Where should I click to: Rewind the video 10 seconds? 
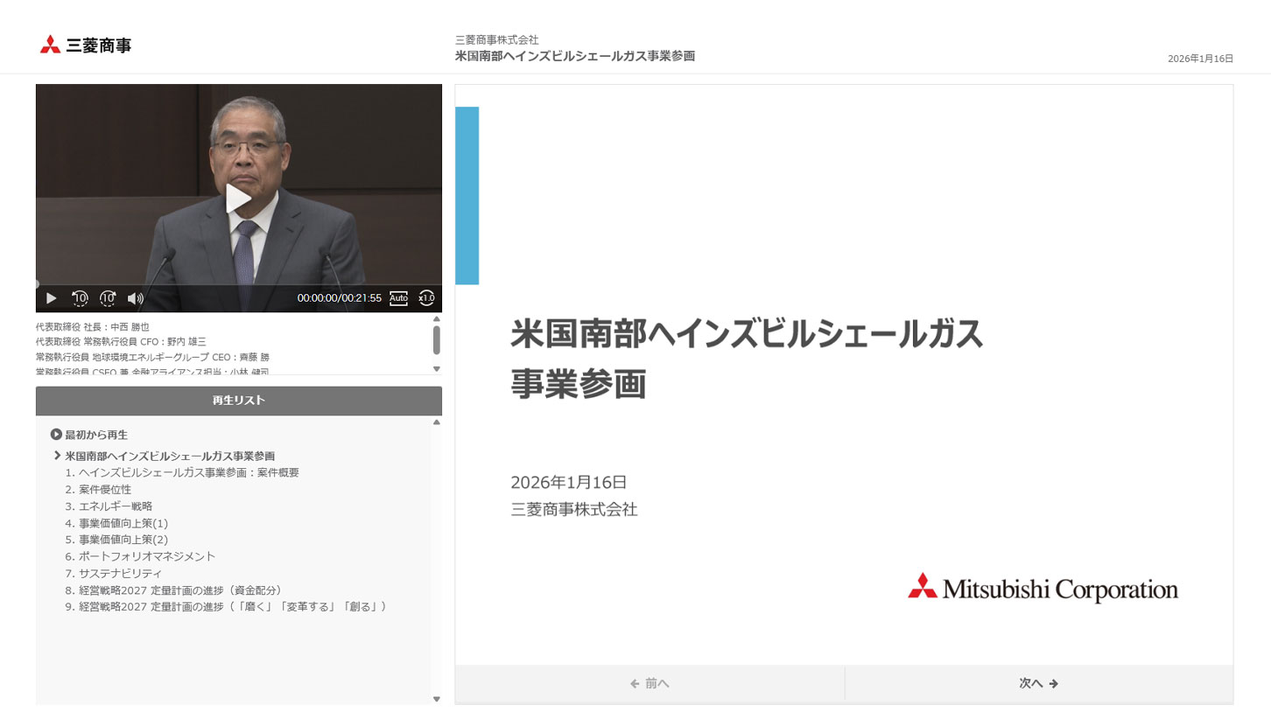click(x=80, y=298)
